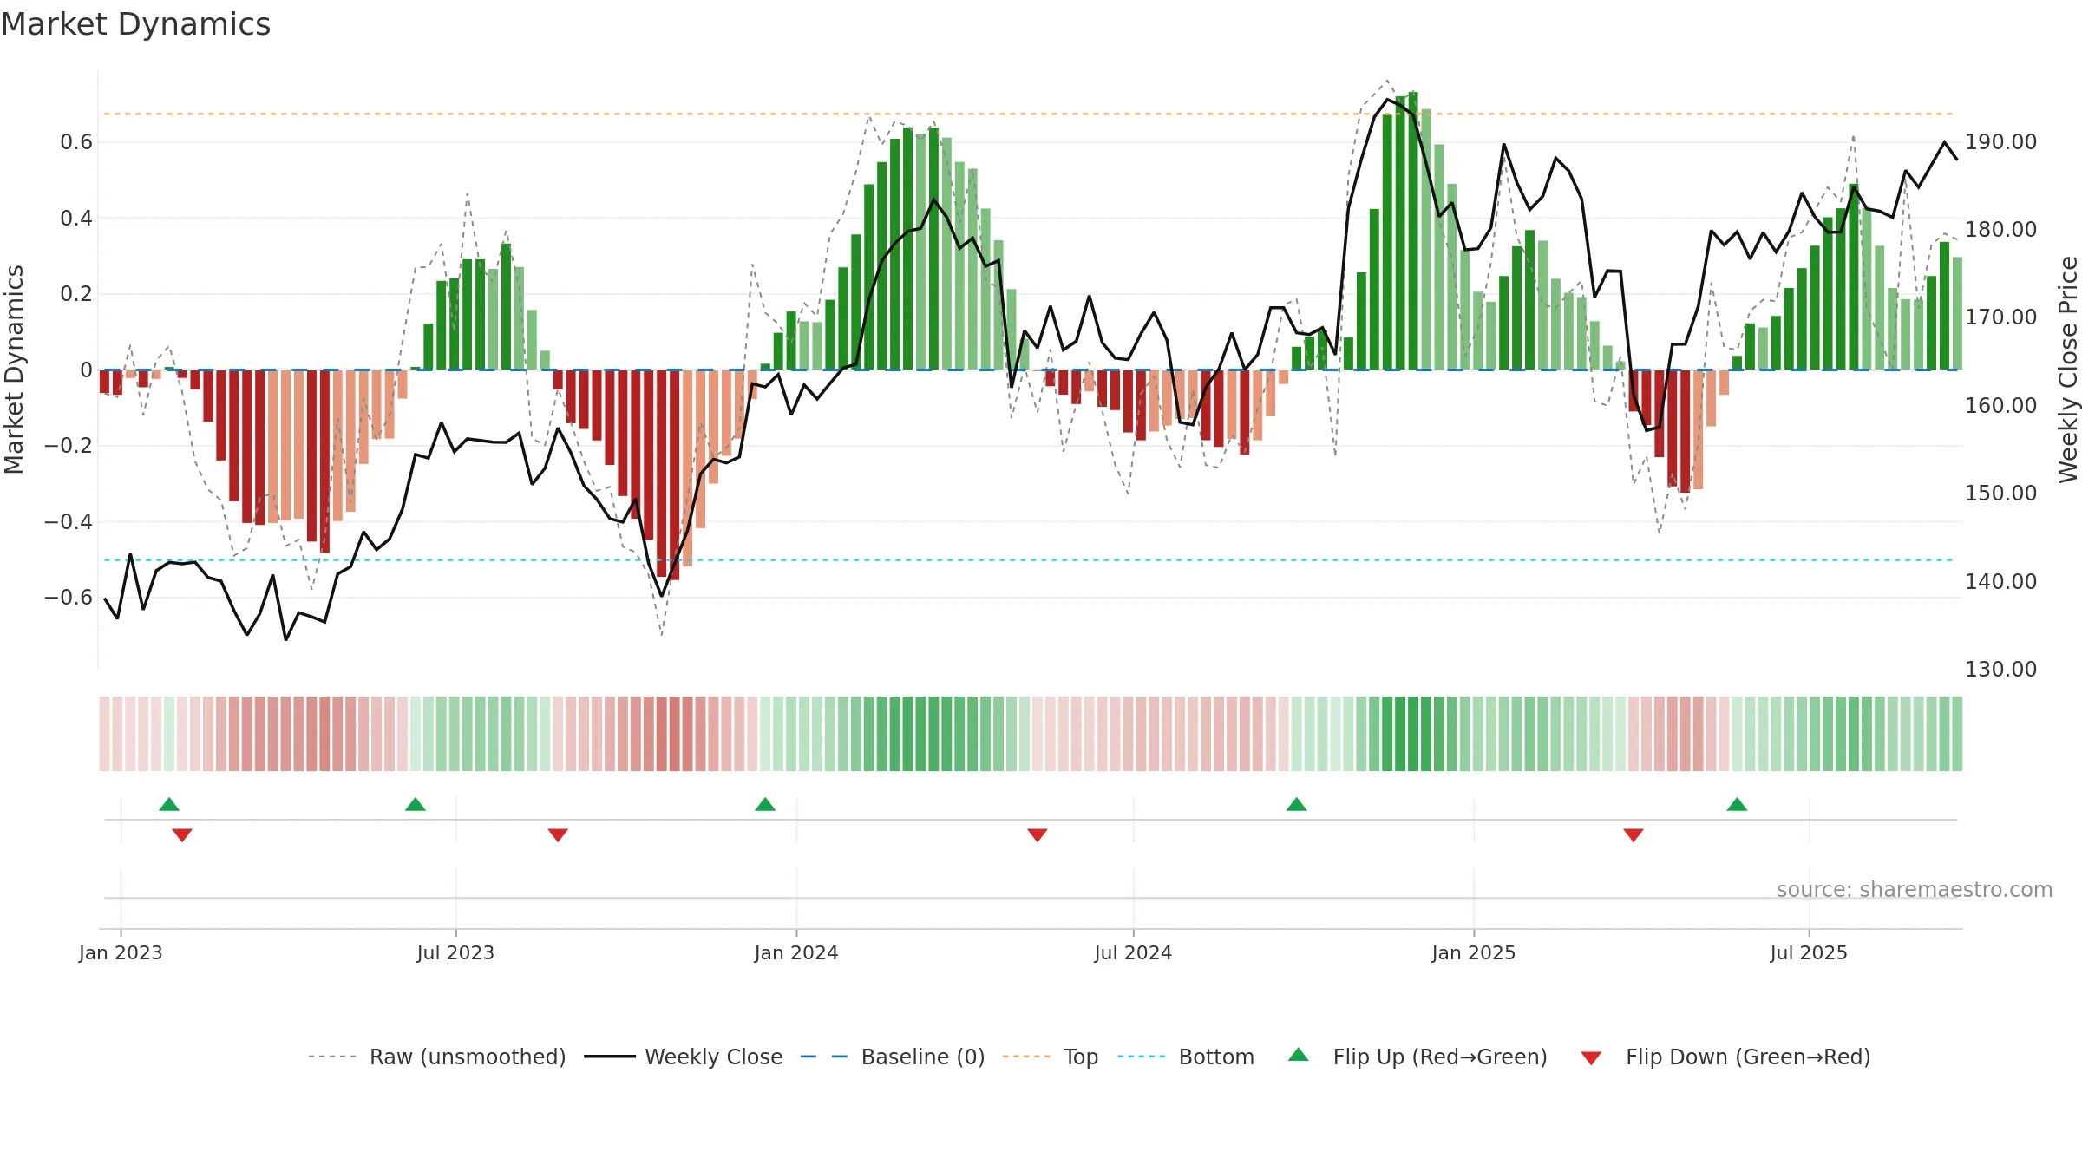Click the Jan 2024 axis label
The height and width of the screenshot is (1171, 2082).
tap(796, 952)
